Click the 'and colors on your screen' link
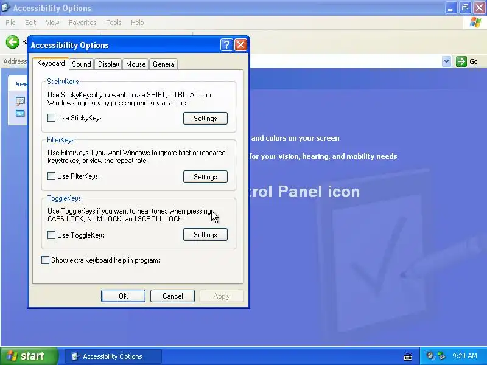The height and width of the screenshot is (365, 487). 295,138
